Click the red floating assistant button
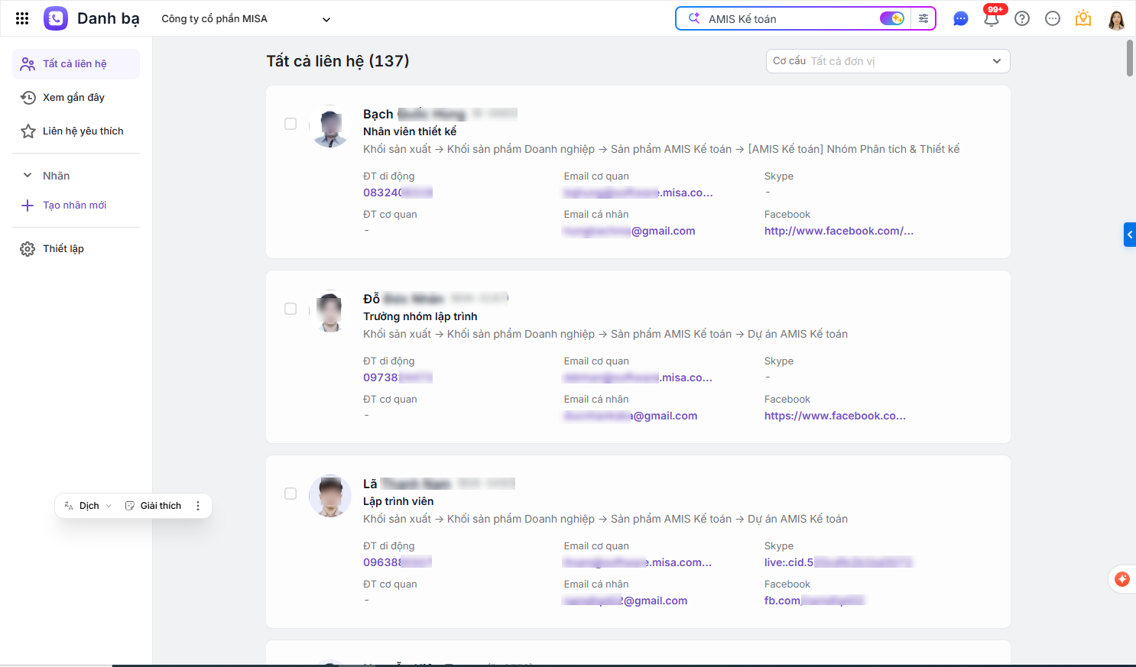Viewport: 1136px width, 667px height. (1122, 579)
